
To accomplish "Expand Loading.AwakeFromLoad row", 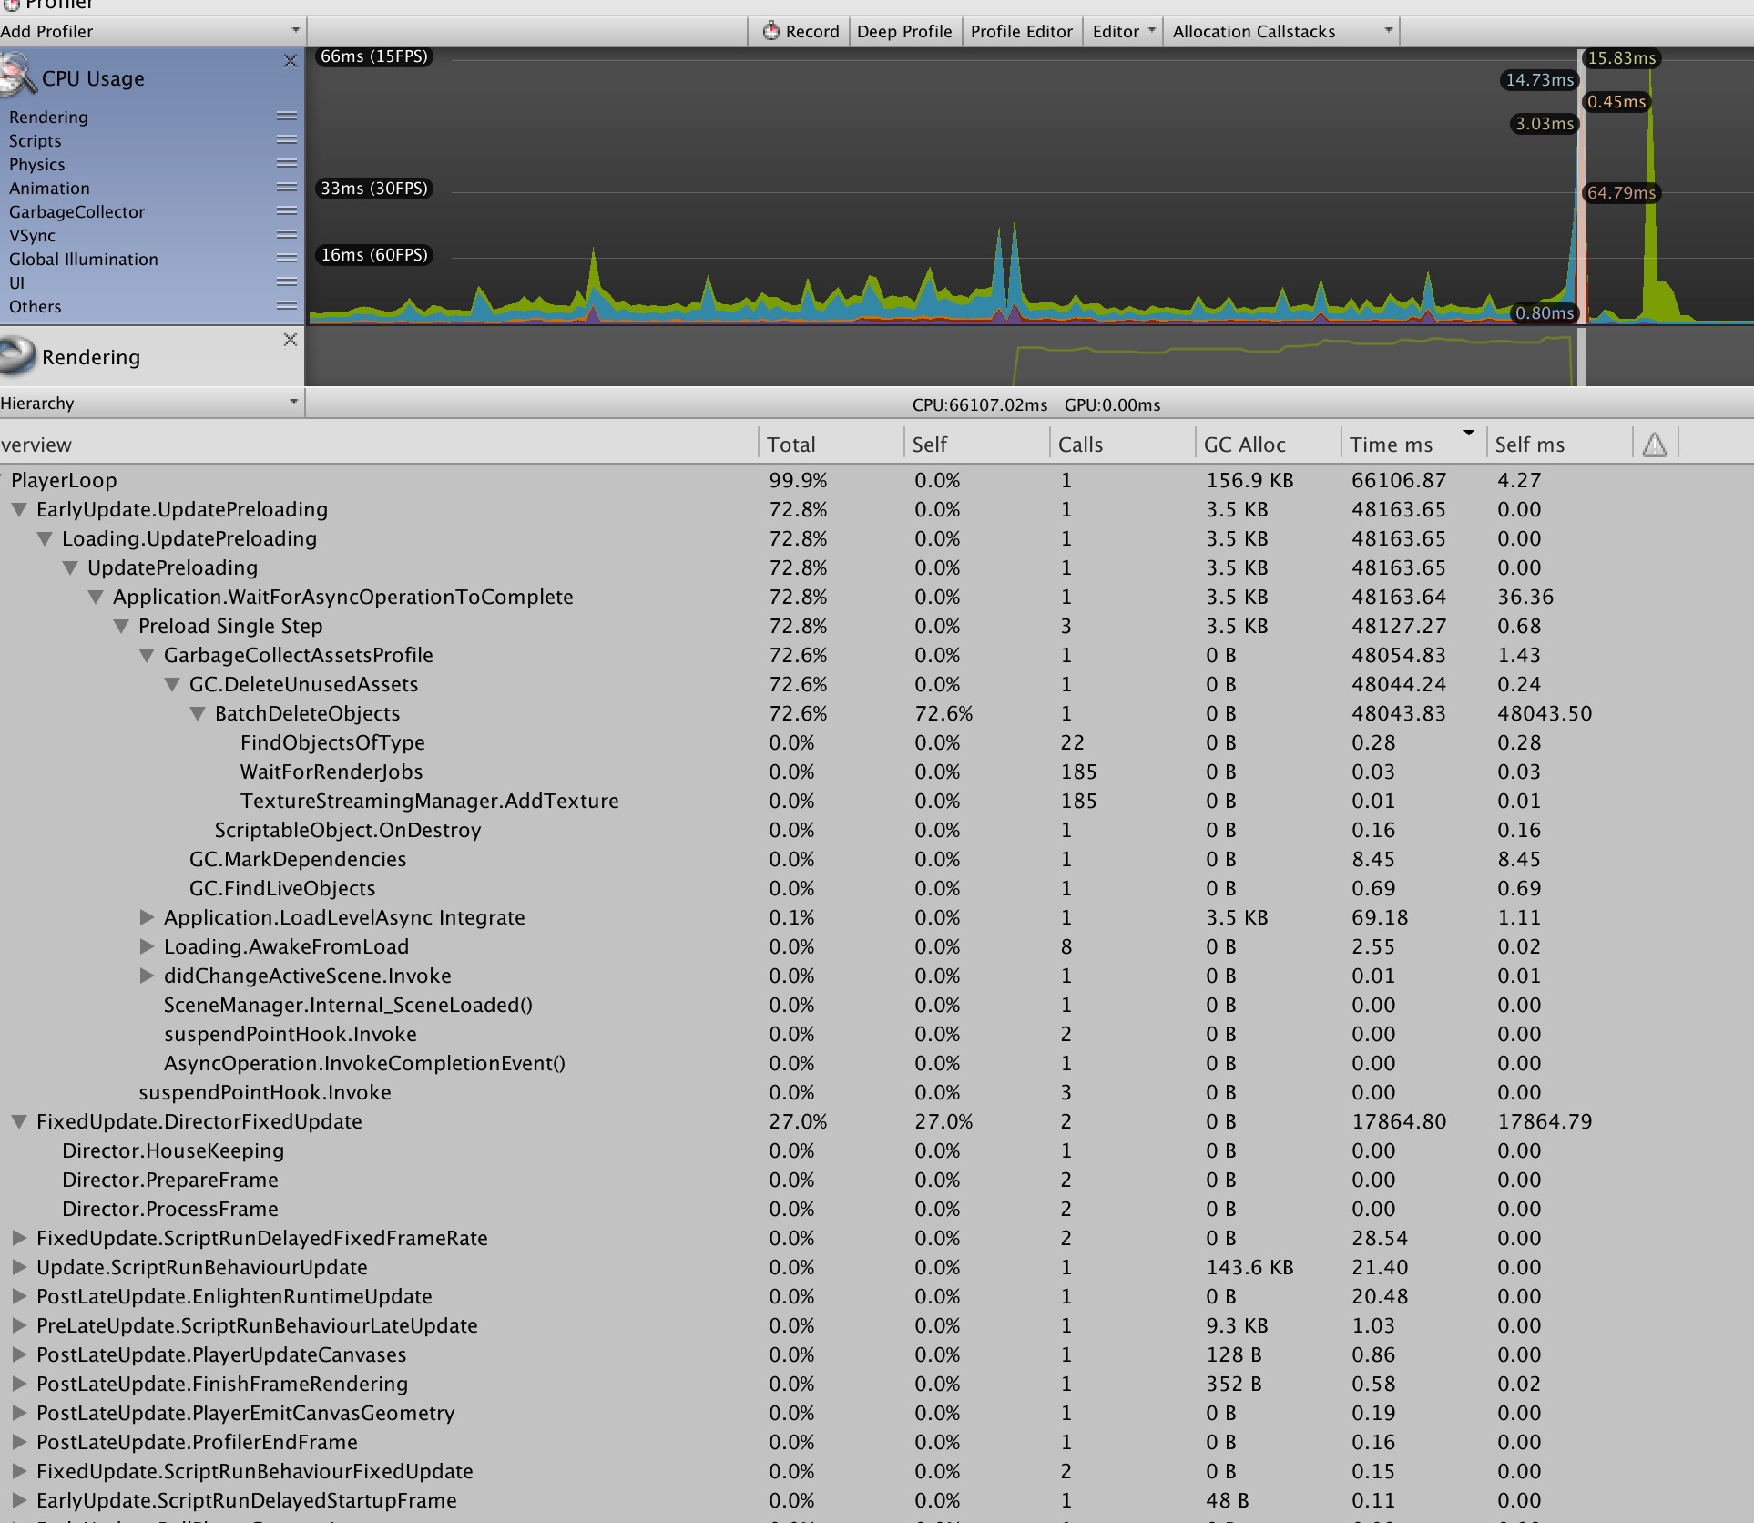I will pos(146,946).
